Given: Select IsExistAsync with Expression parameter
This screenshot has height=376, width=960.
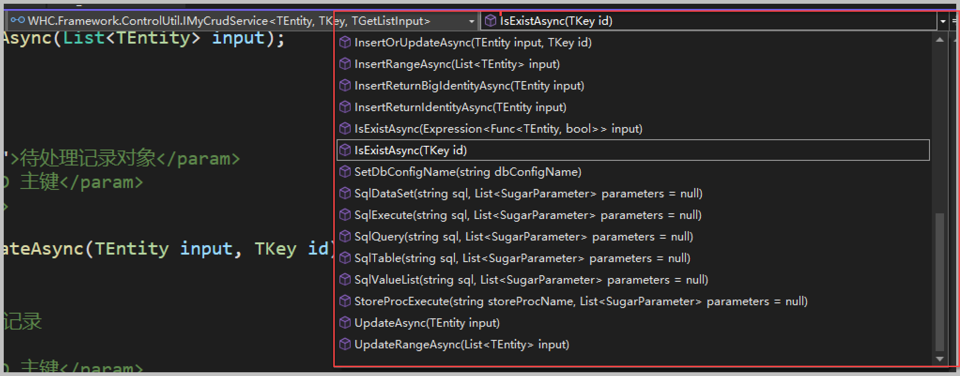Looking at the screenshot, I should 498,129.
